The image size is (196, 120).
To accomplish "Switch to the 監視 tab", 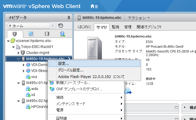I will 115,27.
